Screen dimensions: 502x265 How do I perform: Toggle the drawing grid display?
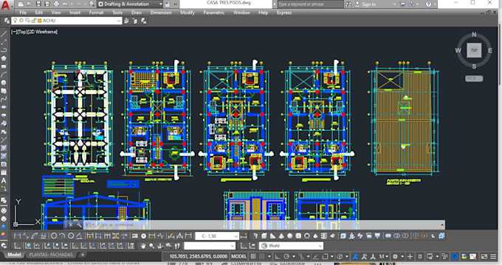click(253, 256)
